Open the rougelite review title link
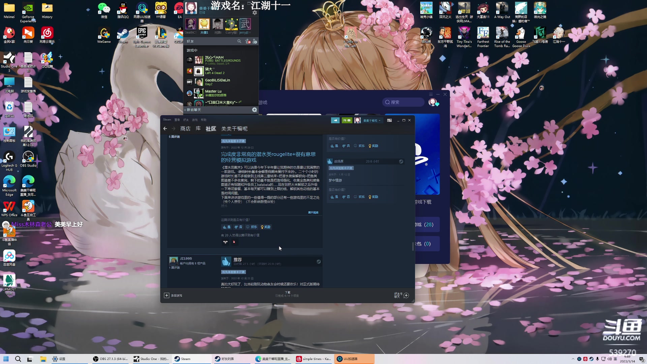The image size is (647, 364). pos(268,157)
